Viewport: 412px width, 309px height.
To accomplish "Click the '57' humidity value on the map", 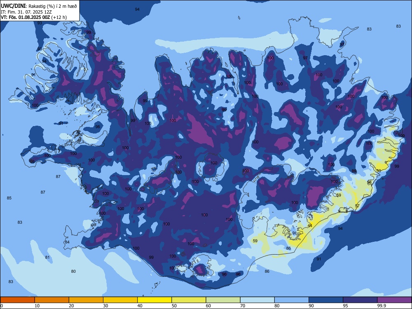I will point(357,206).
